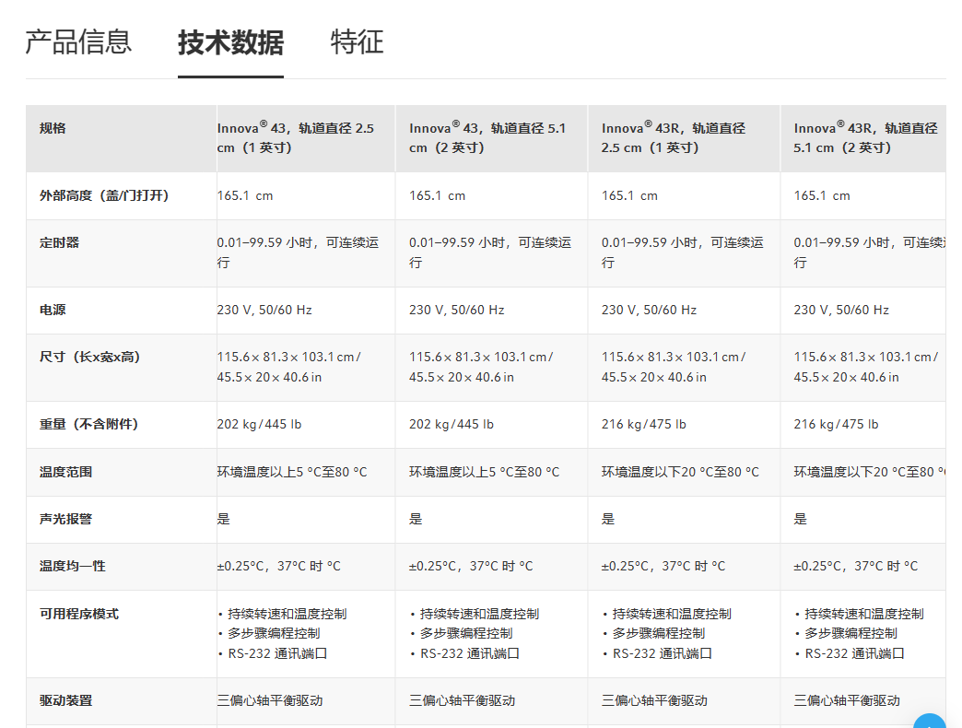The image size is (962, 728).
Task: Click the 驱动装置 row label
Action: pyautogui.click(x=66, y=700)
